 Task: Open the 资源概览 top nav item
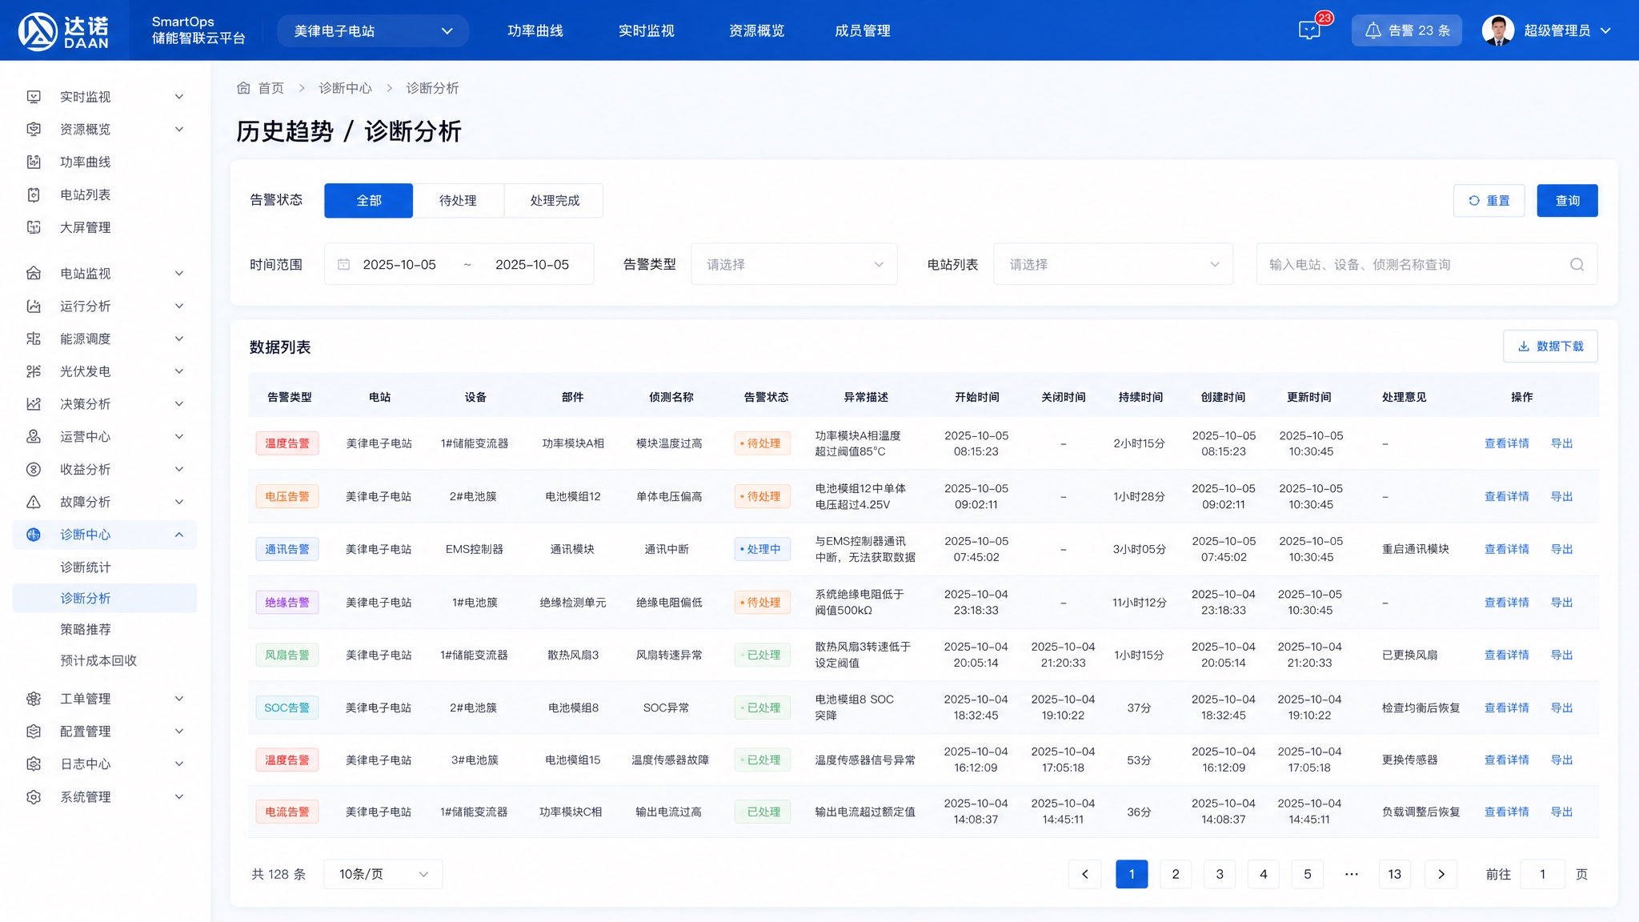[x=757, y=31]
